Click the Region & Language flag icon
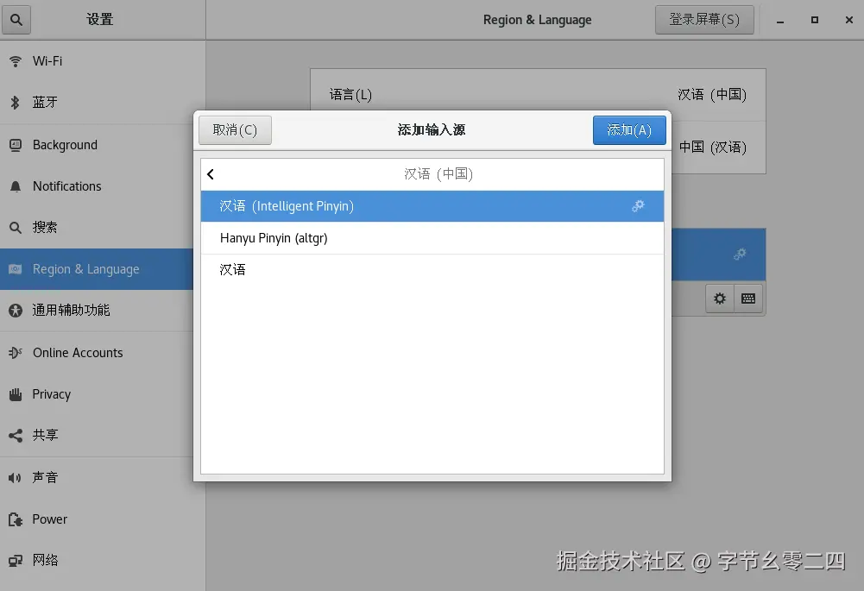864x591 pixels. (x=16, y=269)
